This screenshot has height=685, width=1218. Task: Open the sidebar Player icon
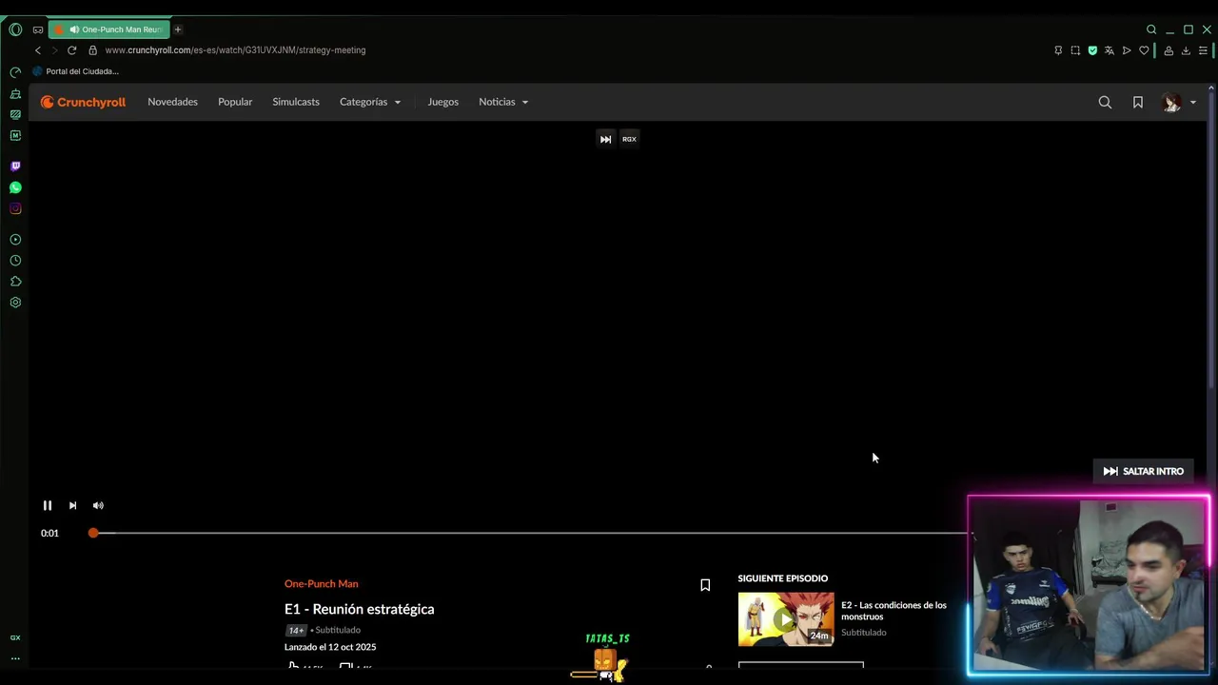(15, 240)
